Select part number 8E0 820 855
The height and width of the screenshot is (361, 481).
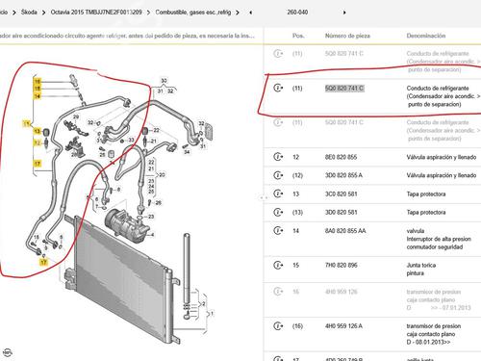[341, 157]
